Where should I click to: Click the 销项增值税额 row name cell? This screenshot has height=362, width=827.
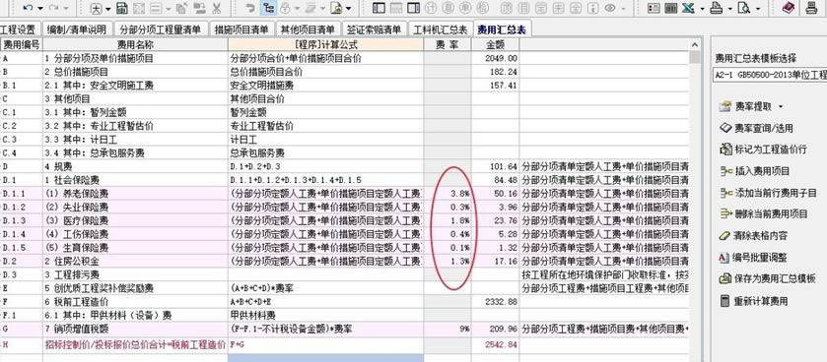point(136,330)
